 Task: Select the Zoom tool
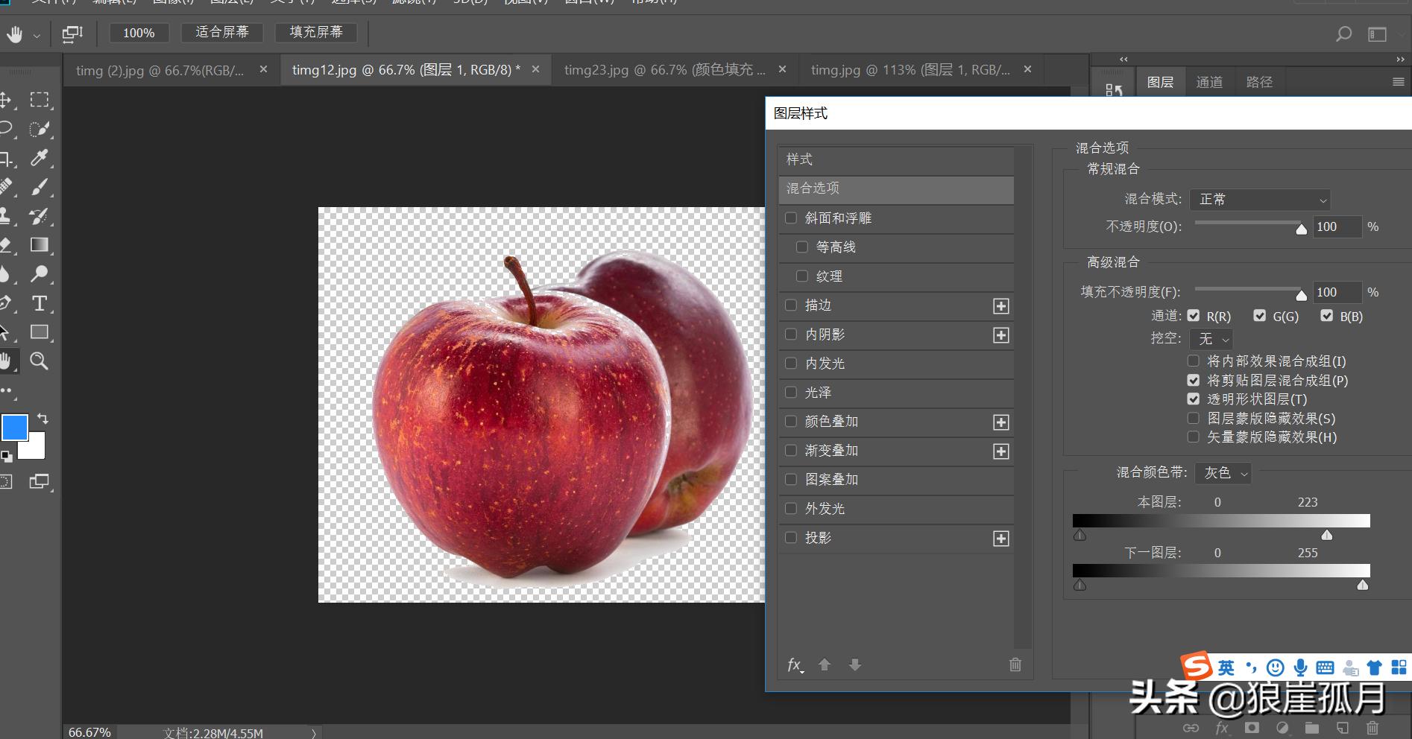click(39, 361)
